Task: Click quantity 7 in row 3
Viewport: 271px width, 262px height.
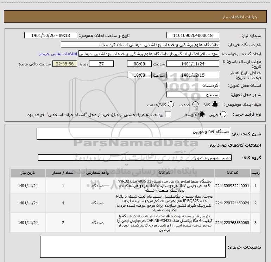Action: click(63, 223)
